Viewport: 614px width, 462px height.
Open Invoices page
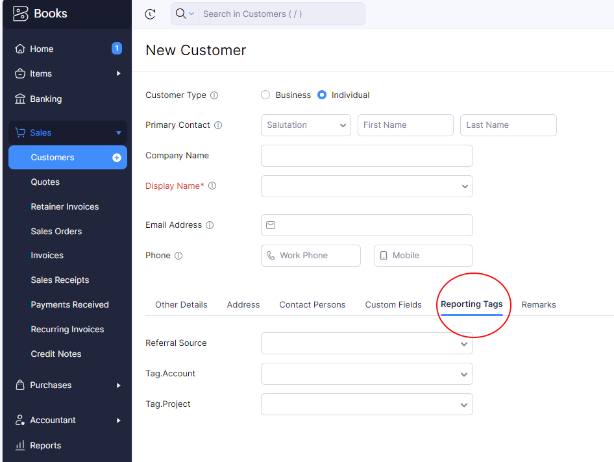[x=47, y=255]
